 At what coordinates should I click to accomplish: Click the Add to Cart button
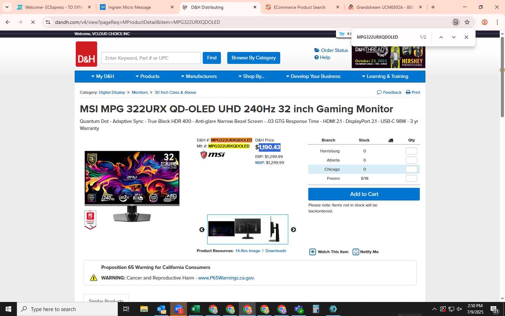(x=364, y=194)
